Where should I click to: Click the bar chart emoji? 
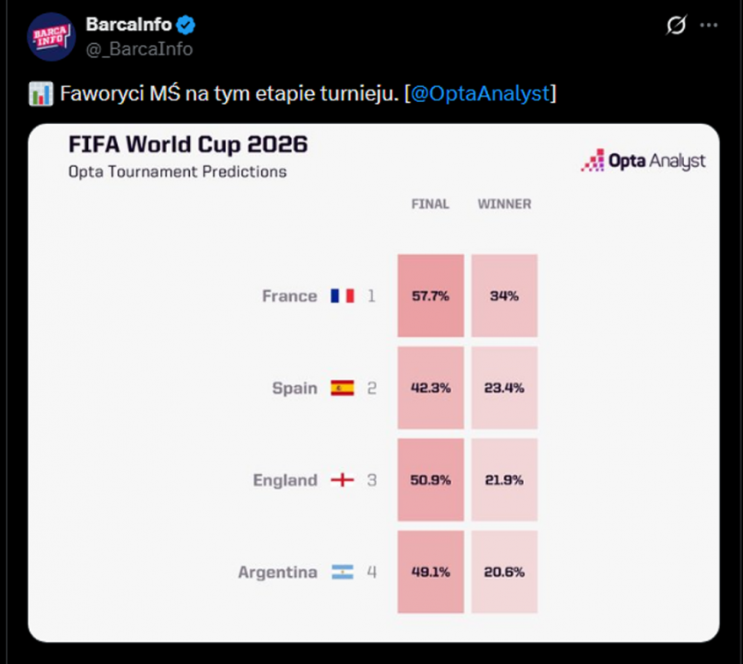coord(40,93)
